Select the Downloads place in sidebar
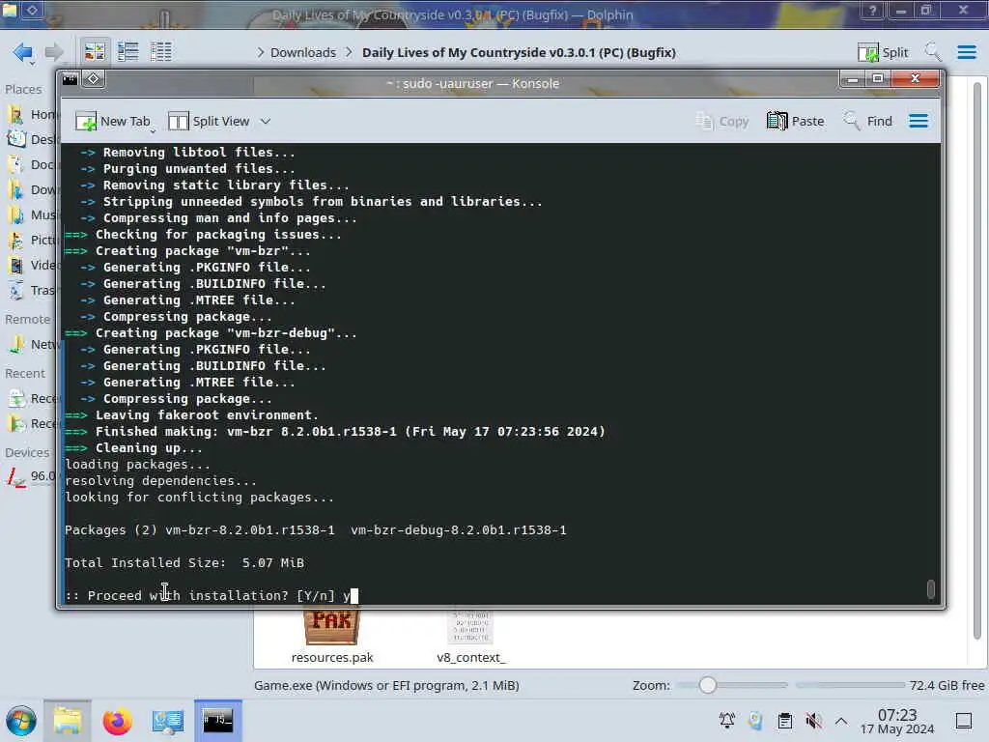 coord(32,189)
